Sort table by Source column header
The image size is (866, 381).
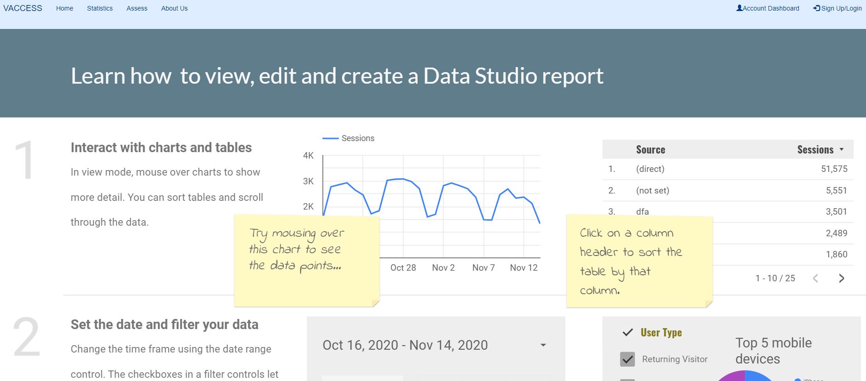click(651, 150)
